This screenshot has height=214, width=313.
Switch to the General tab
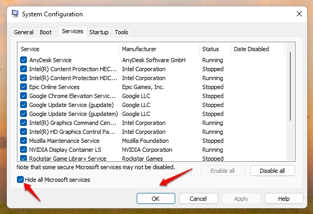pos(24,32)
